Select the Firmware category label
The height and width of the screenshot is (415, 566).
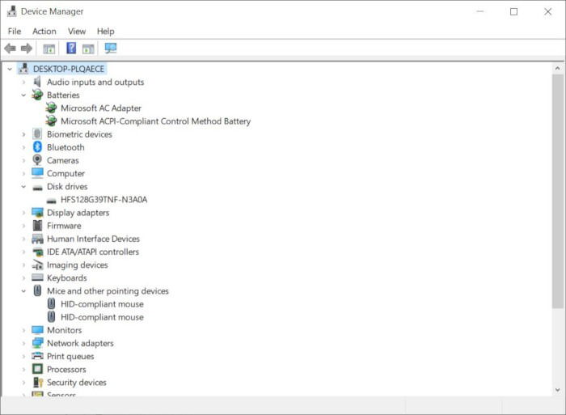click(x=64, y=226)
